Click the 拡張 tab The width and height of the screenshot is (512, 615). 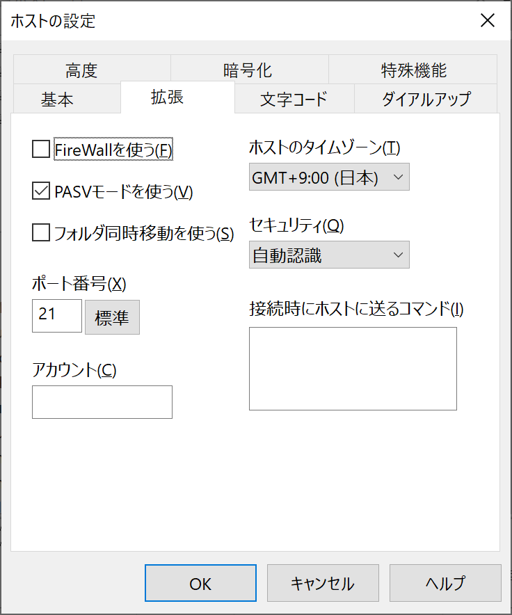click(x=168, y=97)
